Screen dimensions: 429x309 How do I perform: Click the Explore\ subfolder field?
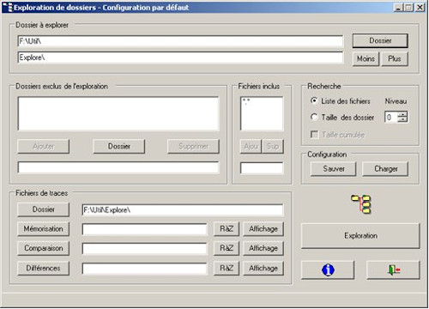pyautogui.click(x=180, y=58)
